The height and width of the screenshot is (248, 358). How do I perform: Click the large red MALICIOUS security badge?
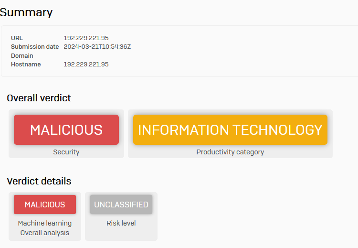click(66, 129)
